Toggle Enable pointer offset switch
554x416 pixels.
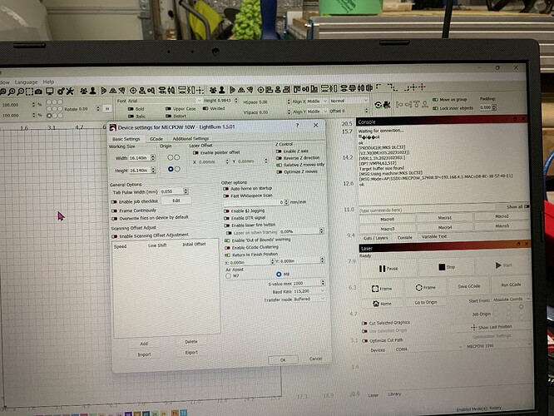(x=195, y=153)
